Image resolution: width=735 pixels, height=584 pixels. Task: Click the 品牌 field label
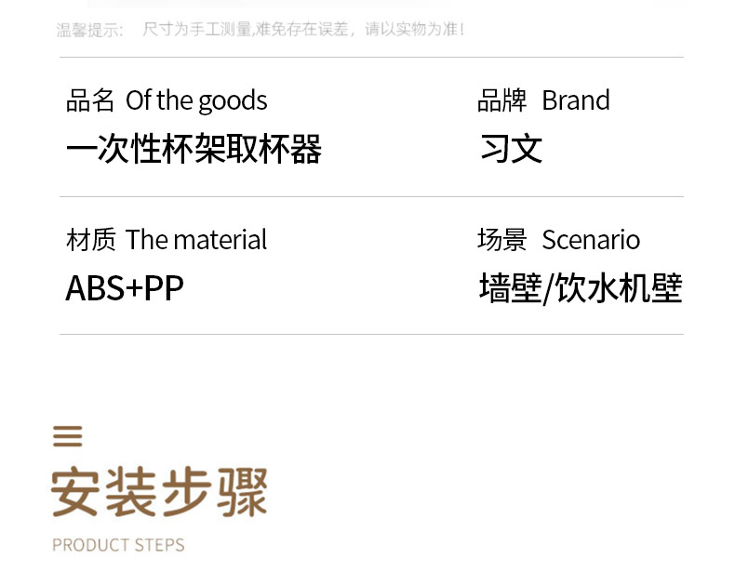[501, 100]
